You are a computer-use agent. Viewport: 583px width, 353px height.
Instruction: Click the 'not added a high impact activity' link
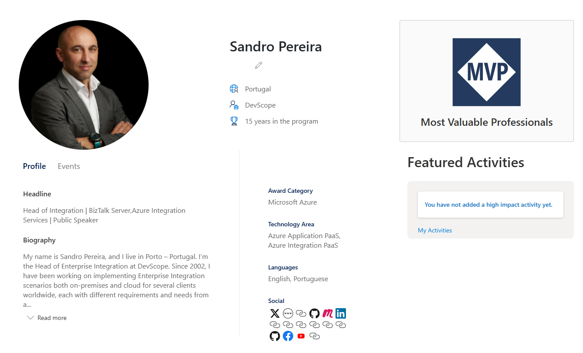point(488,205)
